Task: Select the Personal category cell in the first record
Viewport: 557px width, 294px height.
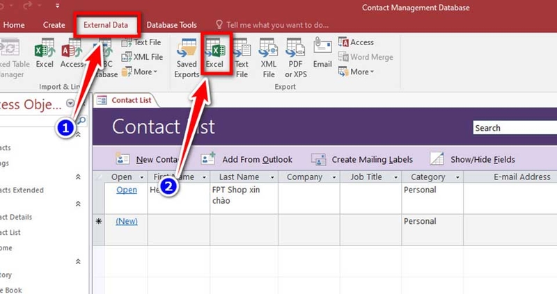Action: point(432,198)
